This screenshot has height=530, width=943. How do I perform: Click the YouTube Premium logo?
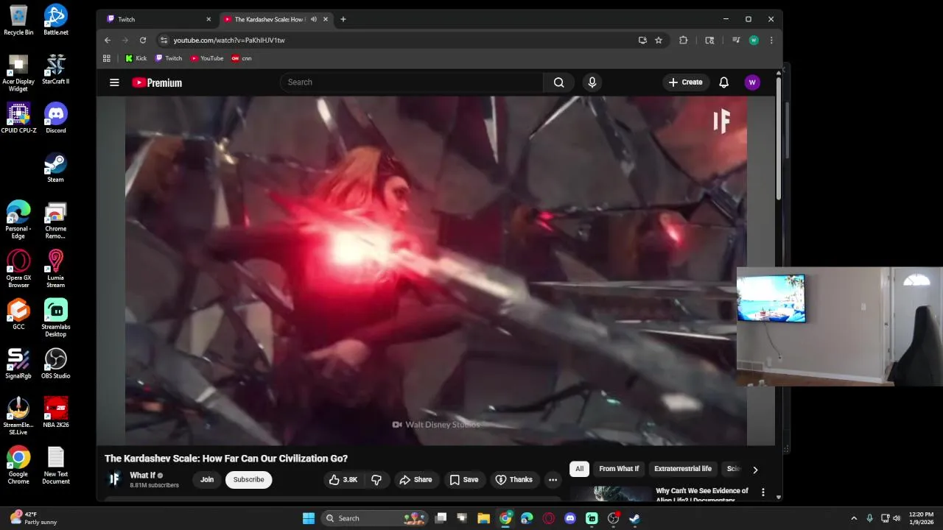[157, 82]
